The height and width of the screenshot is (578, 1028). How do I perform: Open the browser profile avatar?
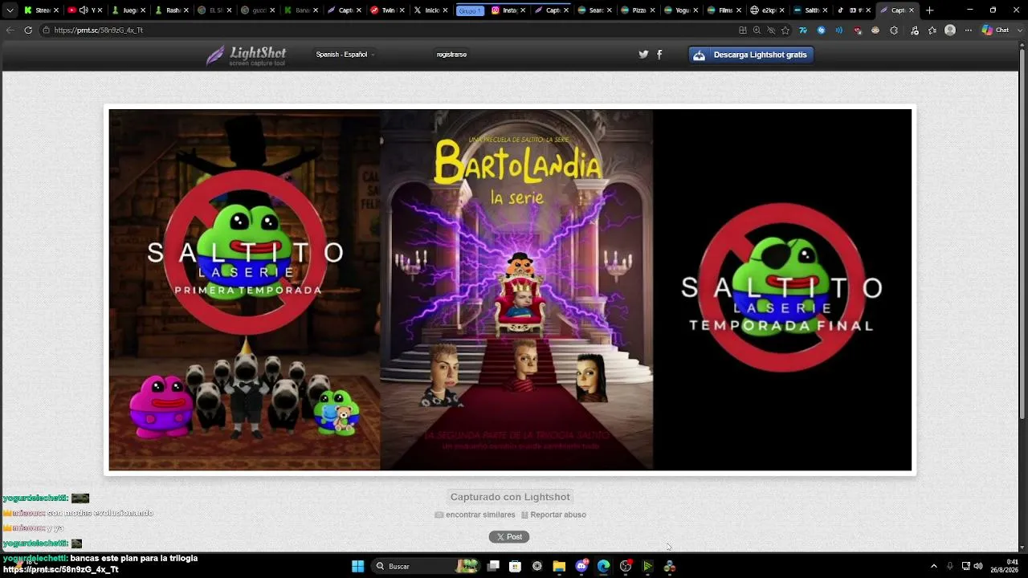[x=950, y=30]
